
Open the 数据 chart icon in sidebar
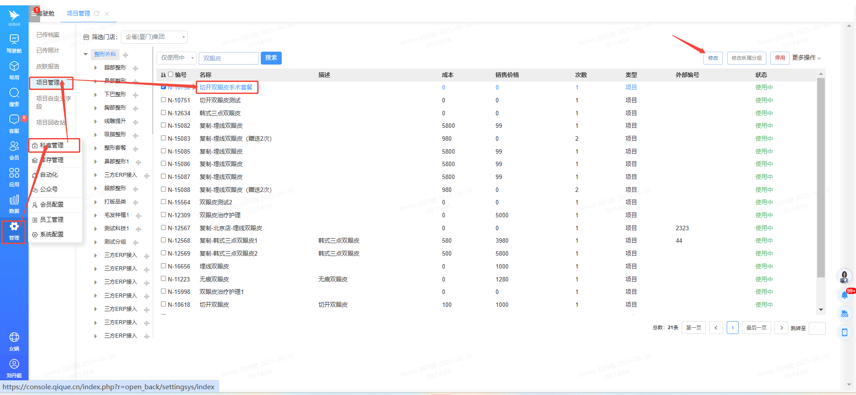coord(14,200)
